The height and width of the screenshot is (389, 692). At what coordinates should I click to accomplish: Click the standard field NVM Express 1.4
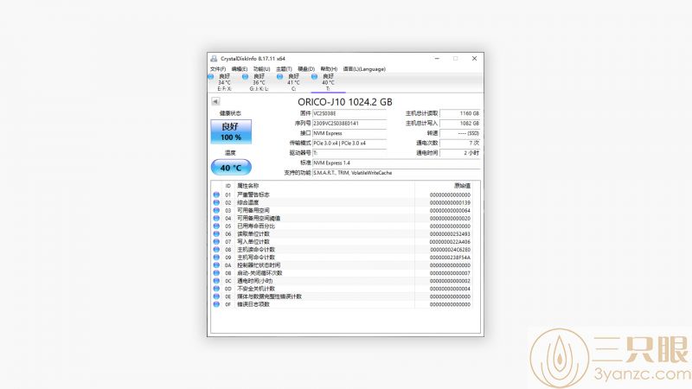[x=396, y=163]
